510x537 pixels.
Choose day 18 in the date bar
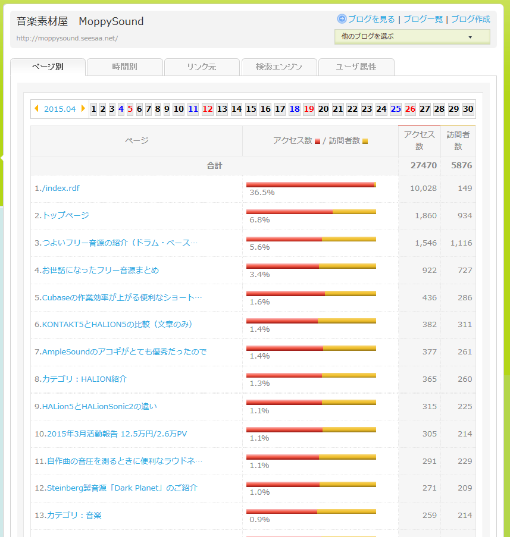295,109
